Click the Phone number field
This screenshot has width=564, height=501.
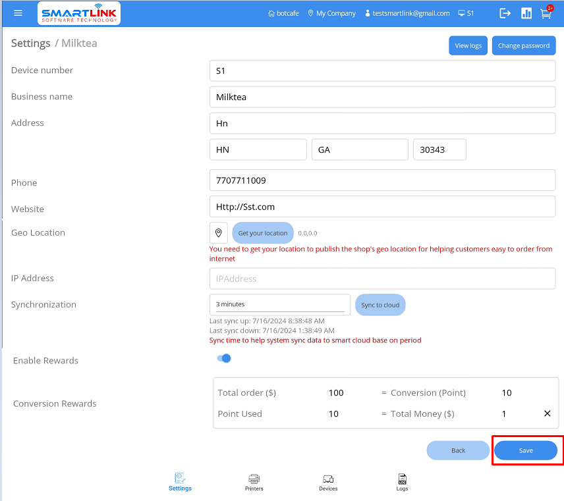pyautogui.click(x=382, y=180)
